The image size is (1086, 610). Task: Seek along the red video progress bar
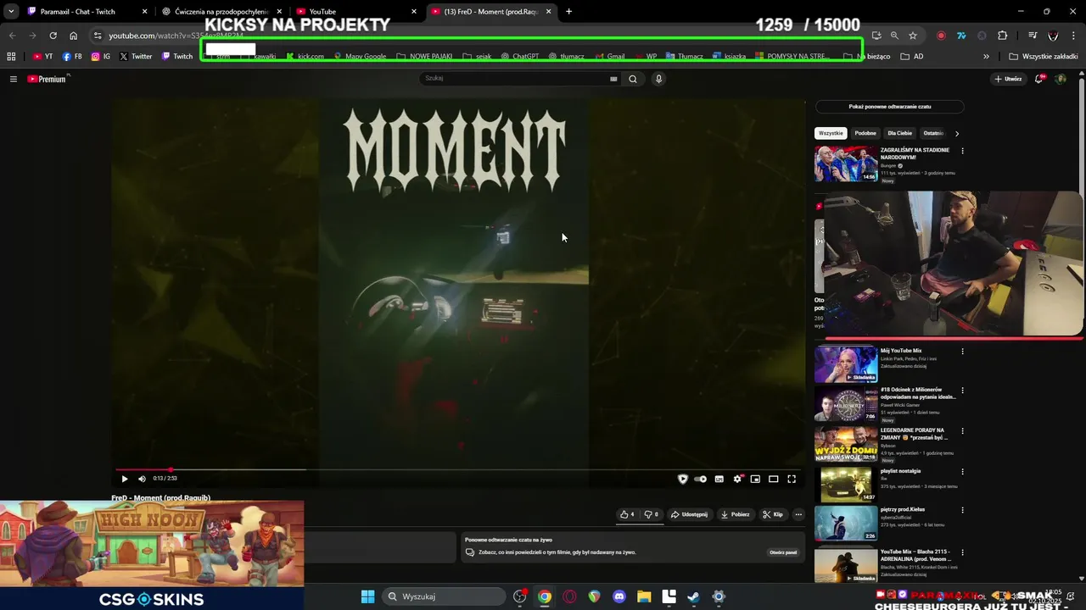point(458,469)
